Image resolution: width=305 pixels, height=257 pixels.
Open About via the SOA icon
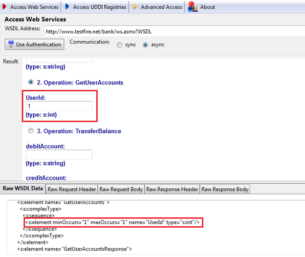coord(192,7)
